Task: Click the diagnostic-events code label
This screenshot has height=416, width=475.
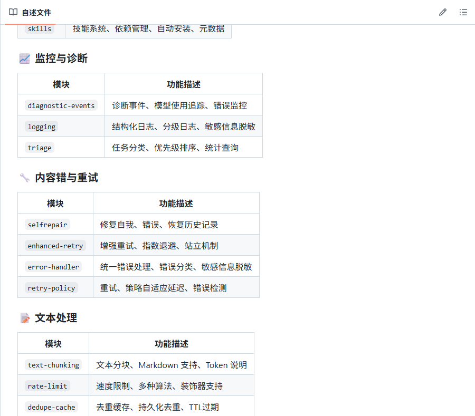Action: (61, 105)
